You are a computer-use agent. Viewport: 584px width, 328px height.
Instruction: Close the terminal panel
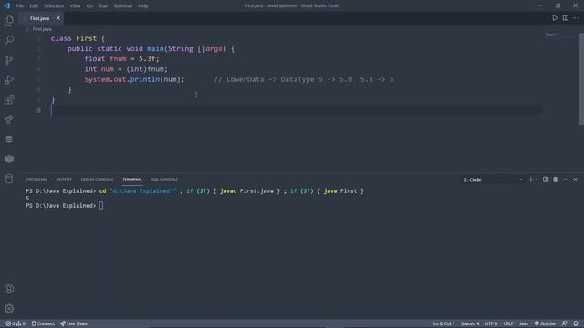click(575, 179)
